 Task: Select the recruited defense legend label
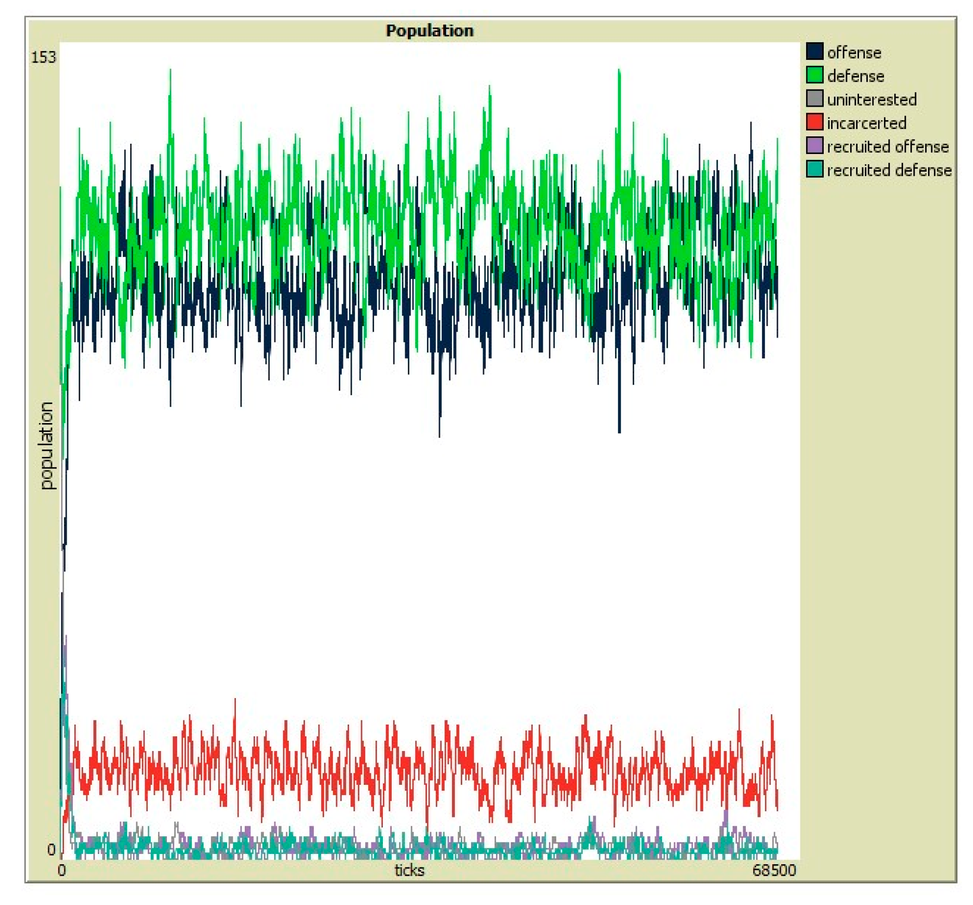pyautogui.click(x=889, y=170)
